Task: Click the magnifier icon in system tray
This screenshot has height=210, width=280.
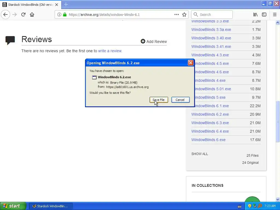Action: tap(260, 206)
